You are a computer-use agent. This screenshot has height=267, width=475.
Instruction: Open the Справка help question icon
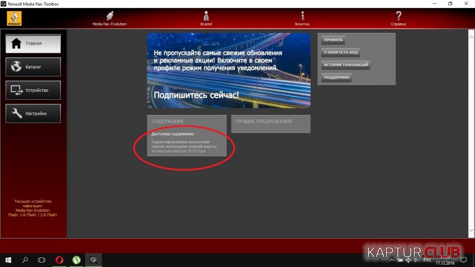[x=399, y=16]
